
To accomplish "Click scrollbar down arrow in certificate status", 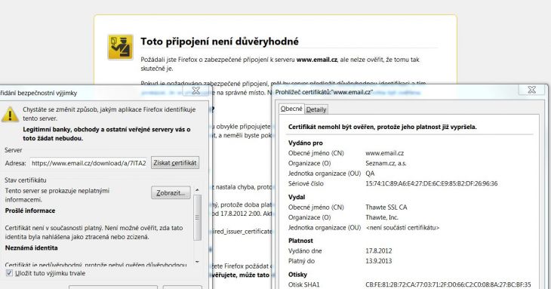I will coord(197,262).
